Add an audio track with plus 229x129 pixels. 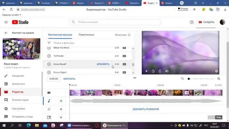61,101
